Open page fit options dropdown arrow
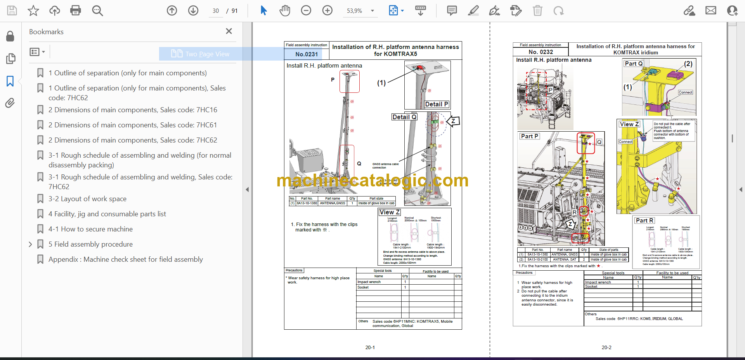This screenshot has width=745, height=360. pyautogui.click(x=402, y=11)
